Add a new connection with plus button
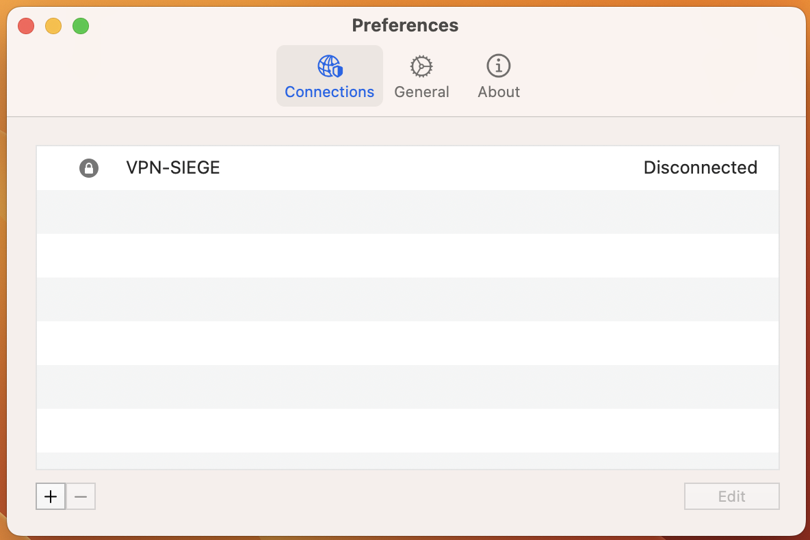 pos(51,496)
